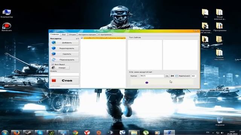Open the Bandicam desktop shortcut
Viewport: 241px width, 135px height.
click(x=7, y=27)
